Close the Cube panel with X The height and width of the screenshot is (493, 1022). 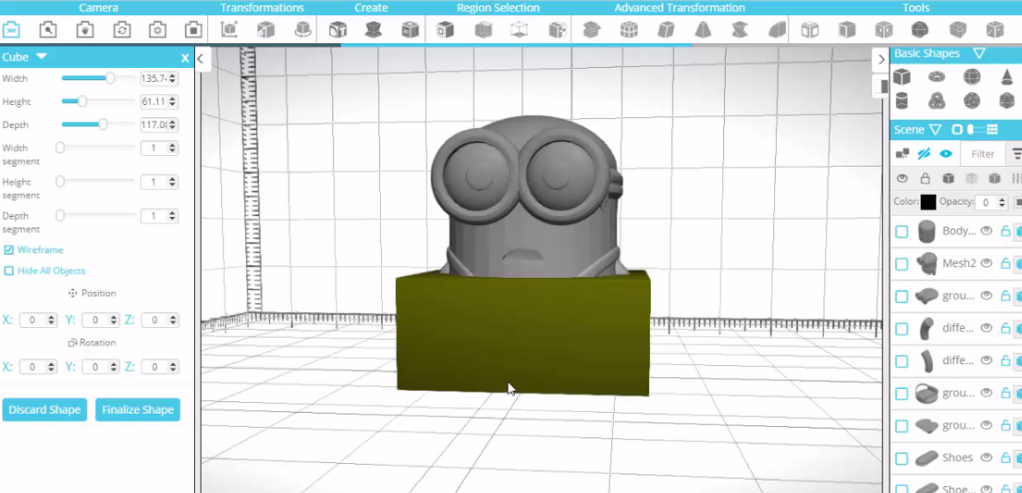185,58
